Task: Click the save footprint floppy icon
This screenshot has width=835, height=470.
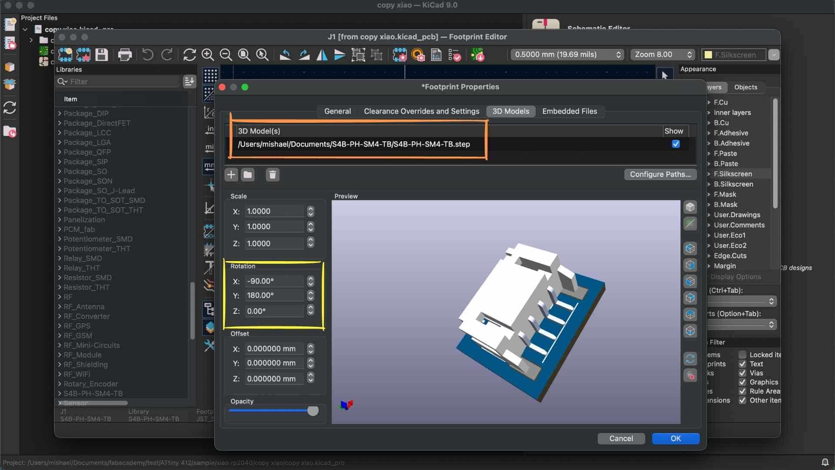Action: click(x=101, y=55)
